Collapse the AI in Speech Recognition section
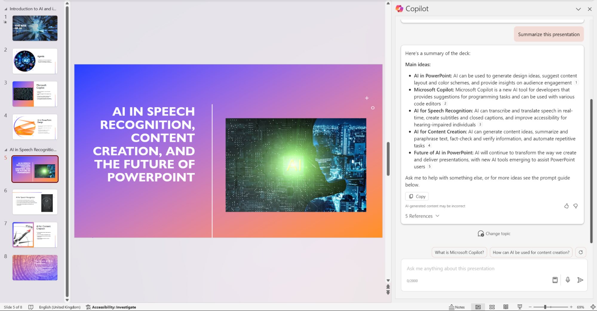 [x=6, y=150]
